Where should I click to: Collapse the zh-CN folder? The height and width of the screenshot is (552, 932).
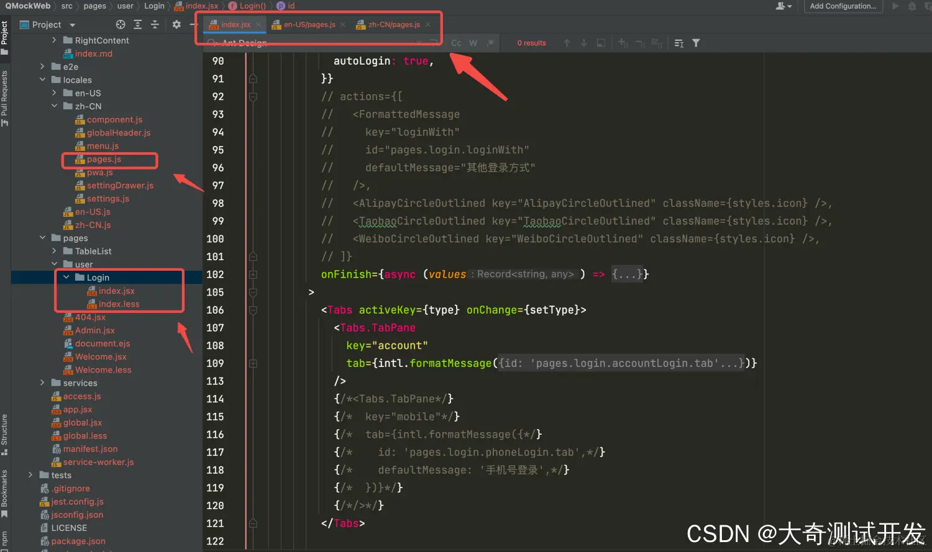[x=54, y=106]
